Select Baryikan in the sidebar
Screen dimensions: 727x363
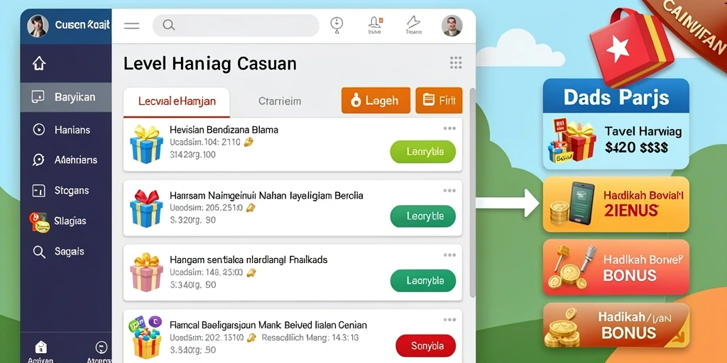coord(66,97)
